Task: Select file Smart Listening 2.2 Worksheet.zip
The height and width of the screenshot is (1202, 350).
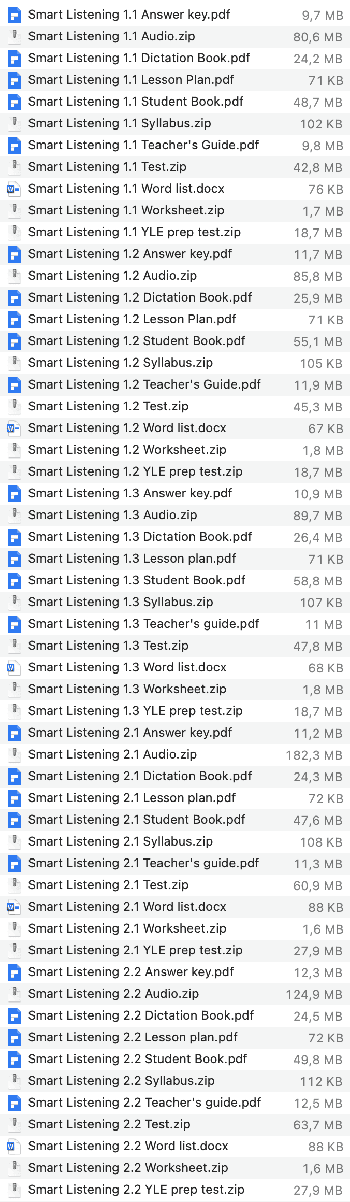Action: coord(175,1168)
